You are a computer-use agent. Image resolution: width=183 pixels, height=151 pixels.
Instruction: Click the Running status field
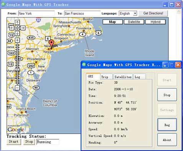[x=48, y=142]
